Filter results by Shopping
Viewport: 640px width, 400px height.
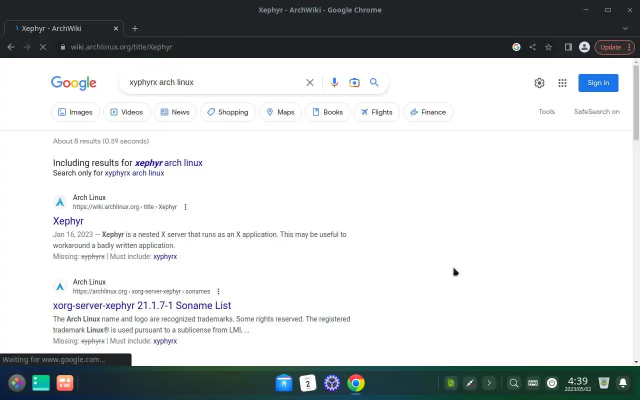click(227, 112)
